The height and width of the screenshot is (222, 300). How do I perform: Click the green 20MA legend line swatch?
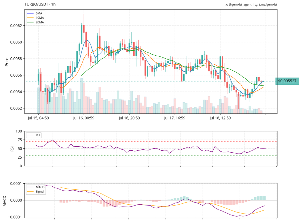click(31, 22)
